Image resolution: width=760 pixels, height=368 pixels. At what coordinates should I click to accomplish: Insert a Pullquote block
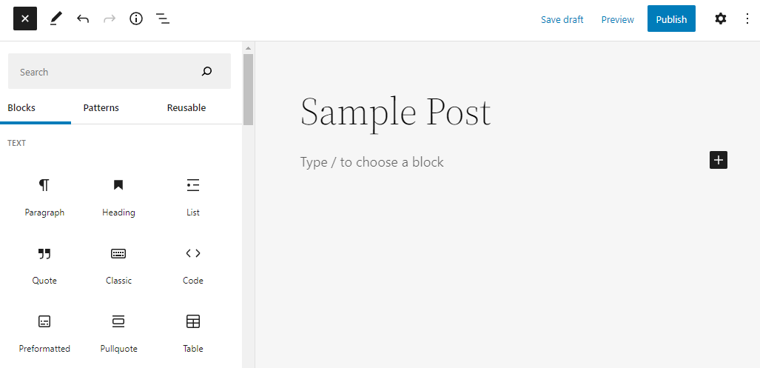[118, 332]
